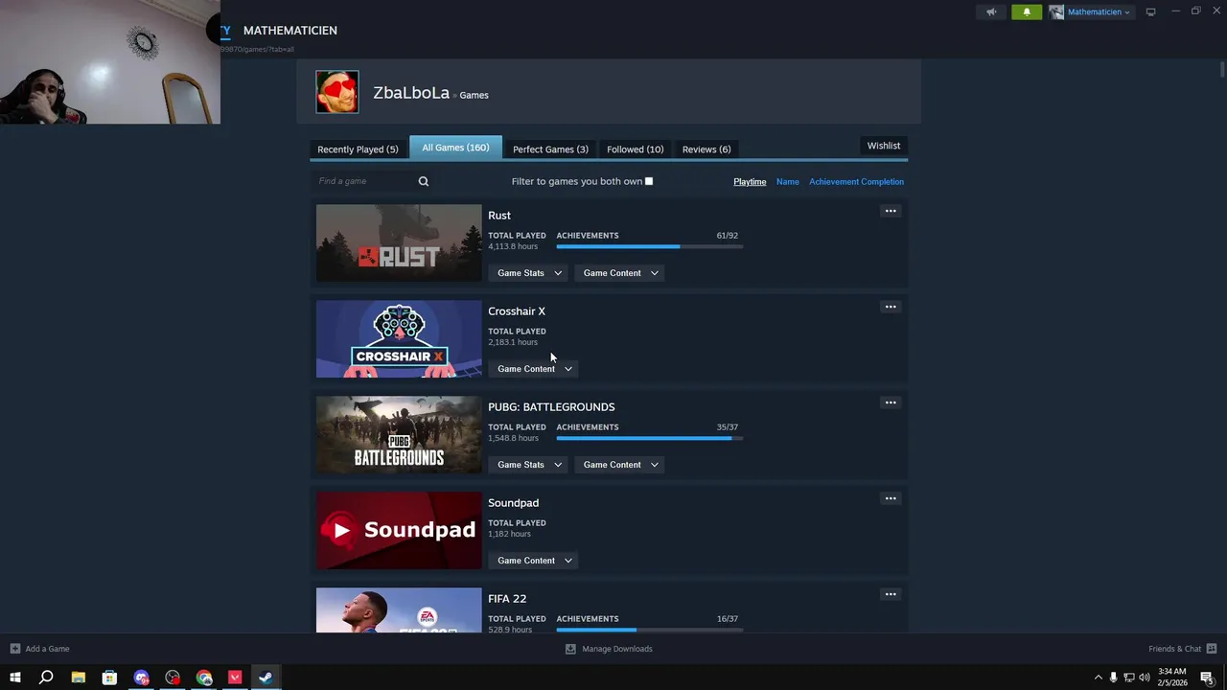Click the microphone tray icon
Viewport: 1227px width, 690px height.
pyautogui.click(x=1113, y=678)
